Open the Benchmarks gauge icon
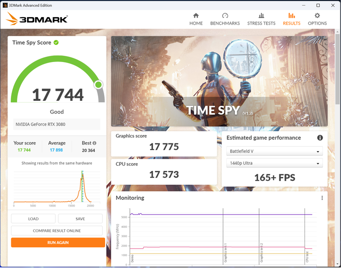 pos(225,16)
